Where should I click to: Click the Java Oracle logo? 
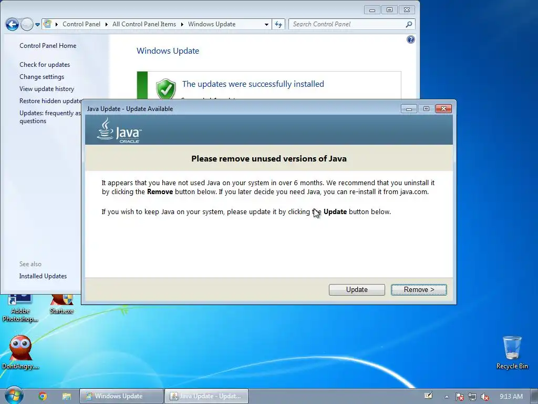(x=119, y=130)
